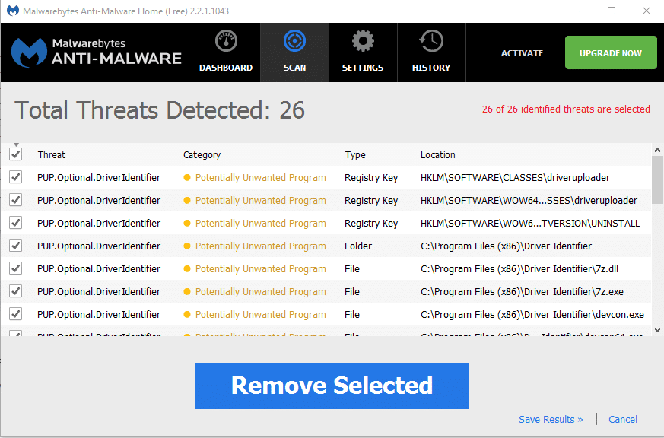Select the HKLM\SOFTWARE\WOW64...SSES\driveruploader location
The image size is (664, 438).
[529, 201]
